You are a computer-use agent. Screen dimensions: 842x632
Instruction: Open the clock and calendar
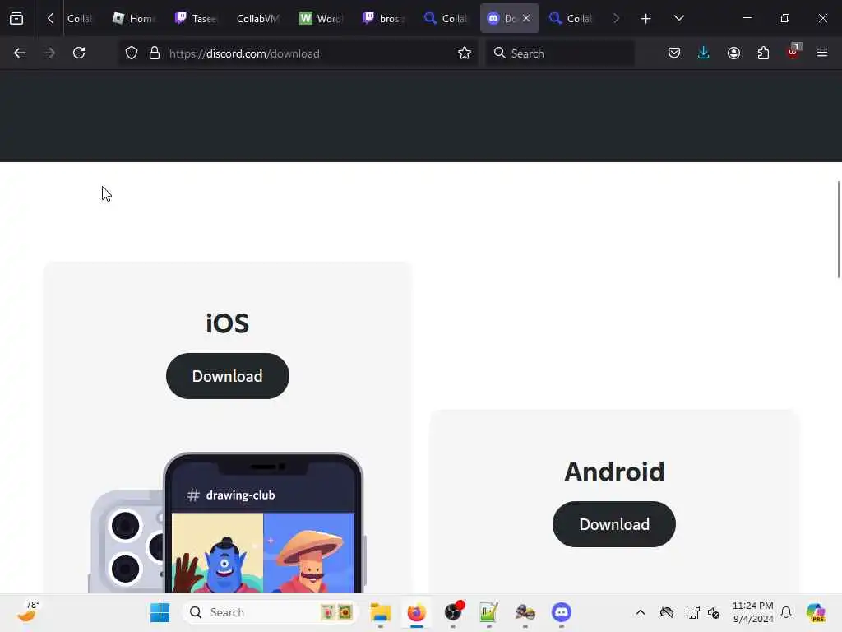tap(753, 612)
